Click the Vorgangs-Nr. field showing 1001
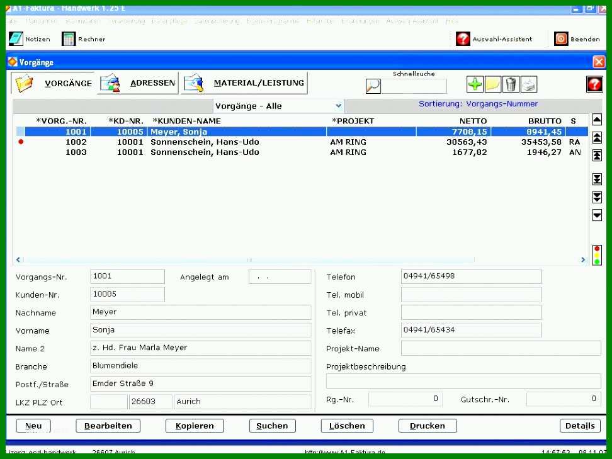This screenshot has width=612, height=459. [x=127, y=276]
